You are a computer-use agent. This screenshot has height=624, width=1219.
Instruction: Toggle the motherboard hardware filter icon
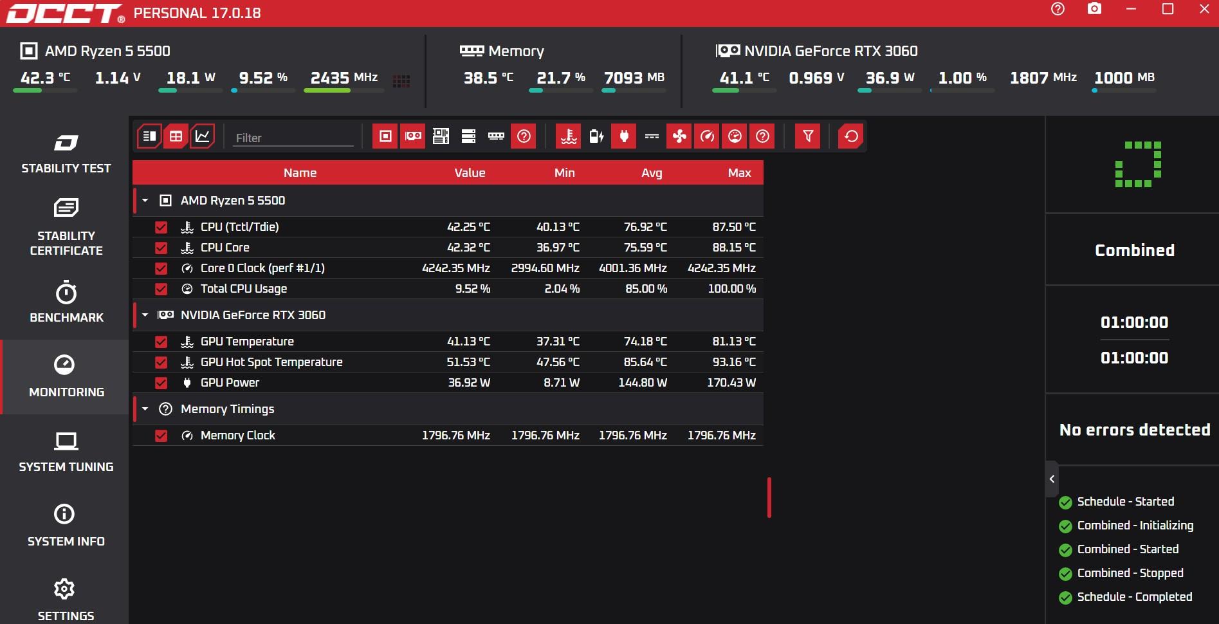[x=441, y=136]
